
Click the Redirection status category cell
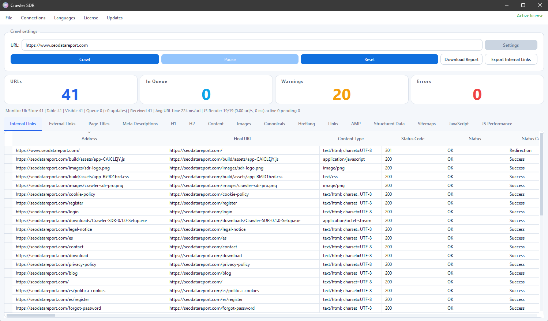click(x=522, y=150)
